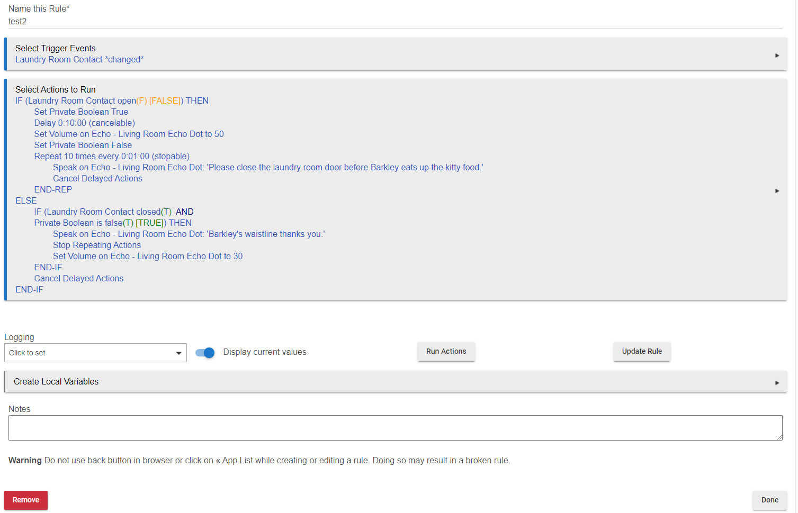The image size is (798, 513).
Task: Toggle the Display current values switch
Action: pyautogui.click(x=205, y=353)
